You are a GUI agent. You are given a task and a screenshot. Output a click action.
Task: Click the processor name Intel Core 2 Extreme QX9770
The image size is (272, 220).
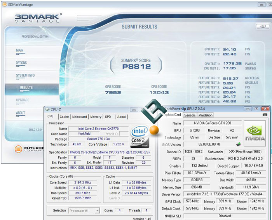pyautogui.click(x=98, y=129)
